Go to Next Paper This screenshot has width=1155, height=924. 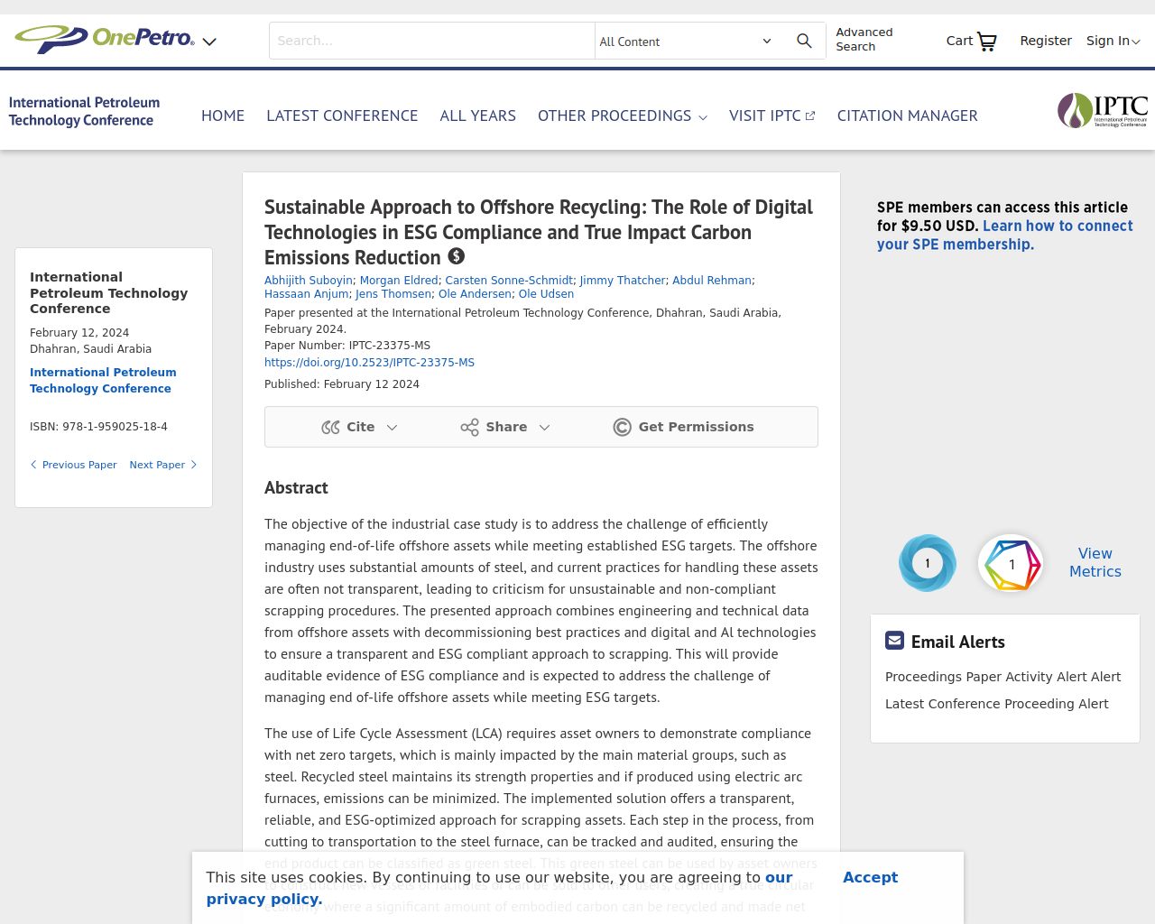coord(163,465)
